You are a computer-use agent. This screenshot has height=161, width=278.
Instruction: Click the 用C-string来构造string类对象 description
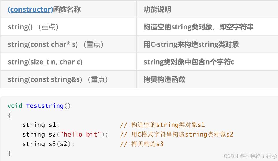[191, 44]
